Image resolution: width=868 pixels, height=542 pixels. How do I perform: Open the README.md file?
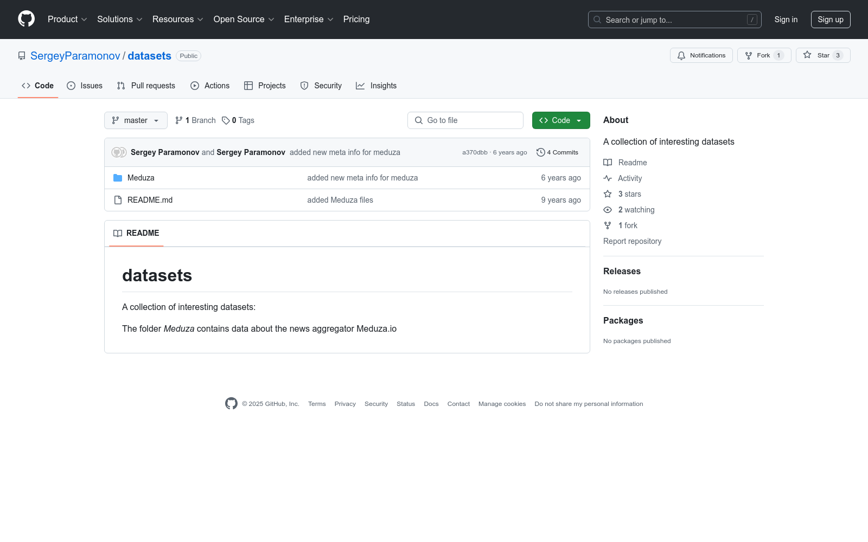click(150, 200)
